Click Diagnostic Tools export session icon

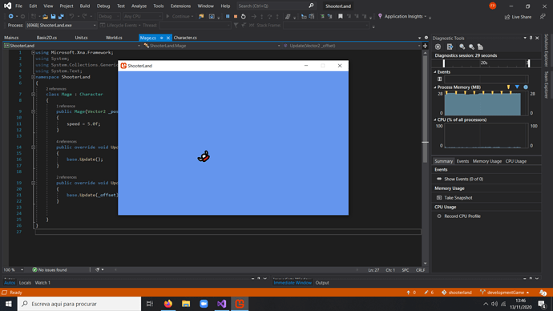[450, 46]
